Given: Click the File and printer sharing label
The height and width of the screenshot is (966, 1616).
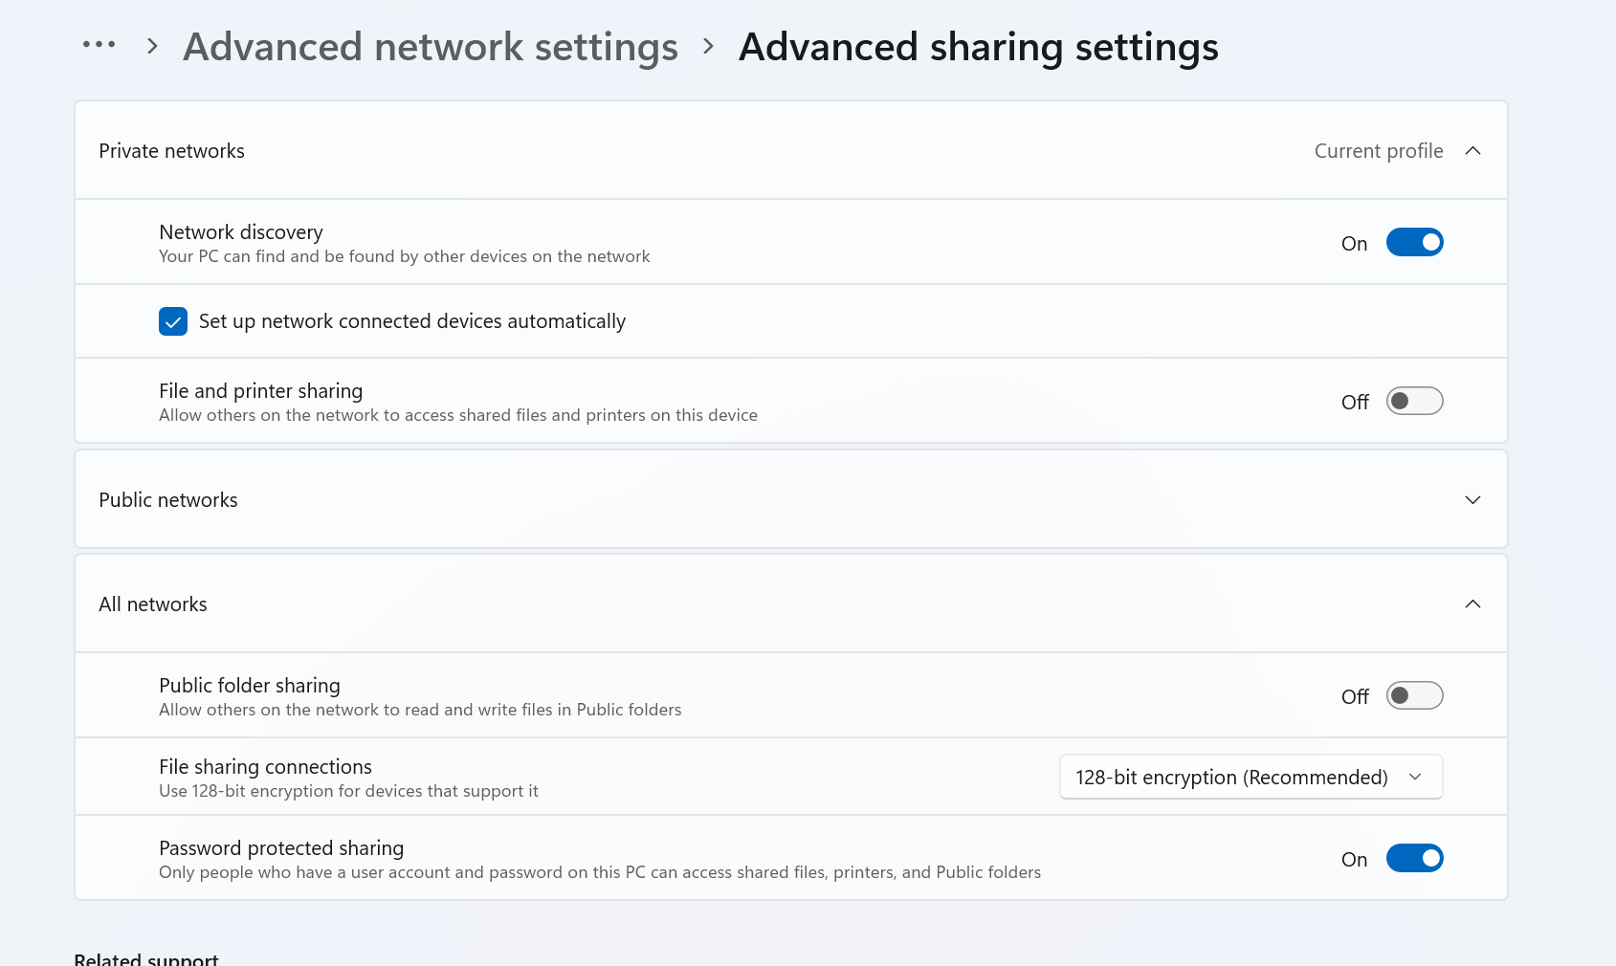Looking at the screenshot, I should pyautogui.click(x=261, y=391).
